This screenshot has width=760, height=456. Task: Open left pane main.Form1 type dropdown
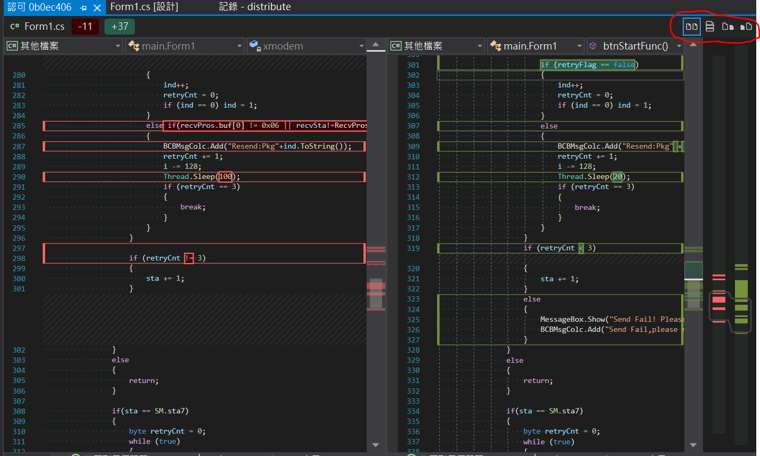[185, 46]
